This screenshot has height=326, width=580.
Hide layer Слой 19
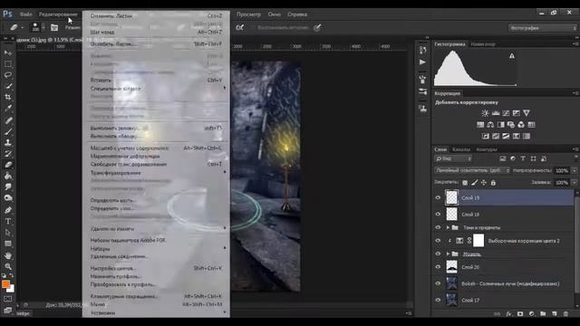[x=438, y=197]
